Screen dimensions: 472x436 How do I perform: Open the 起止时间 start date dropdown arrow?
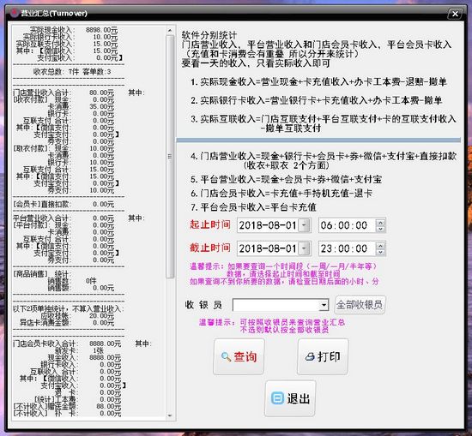(x=305, y=225)
